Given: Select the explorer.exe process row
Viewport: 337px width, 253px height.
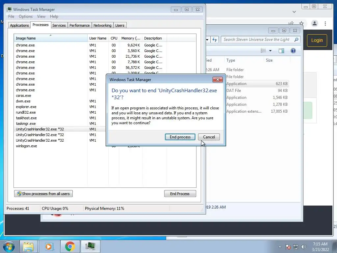Looking at the screenshot, I should click(x=60, y=107).
